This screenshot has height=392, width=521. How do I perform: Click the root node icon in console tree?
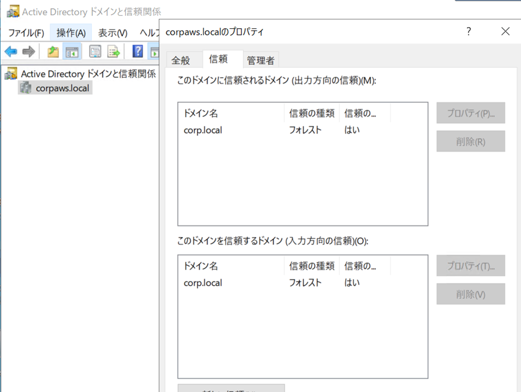tap(11, 74)
